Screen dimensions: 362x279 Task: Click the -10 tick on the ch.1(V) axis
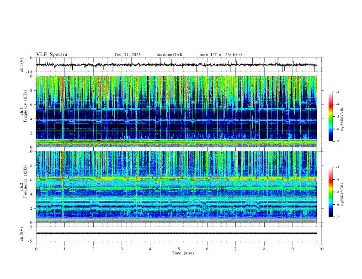tap(30, 72)
